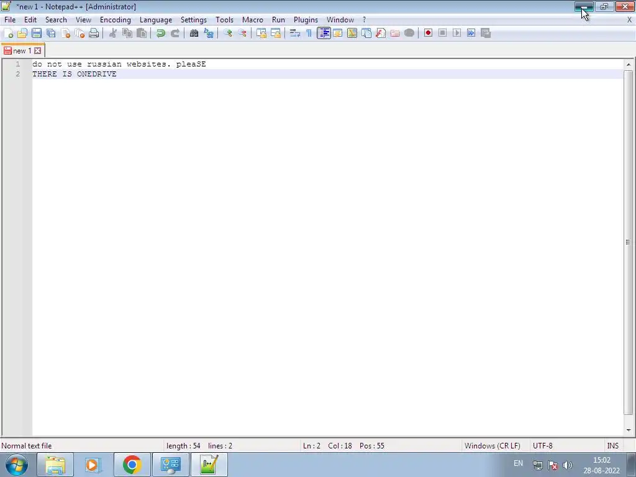The image size is (636, 477).
Task: Open Folder as Workspace toolbar icon
Action: (x=394, y=34)
